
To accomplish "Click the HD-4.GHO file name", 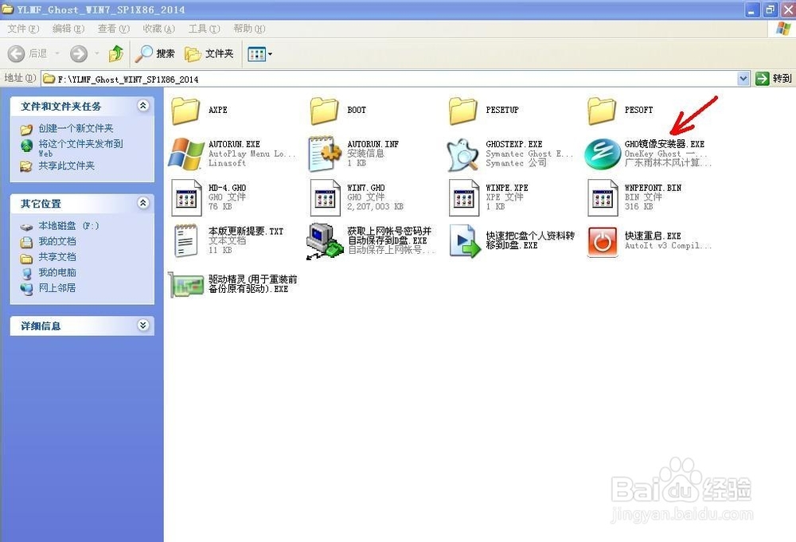I will 227,188.
